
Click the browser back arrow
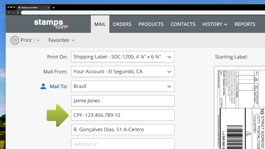coord(9,12)
